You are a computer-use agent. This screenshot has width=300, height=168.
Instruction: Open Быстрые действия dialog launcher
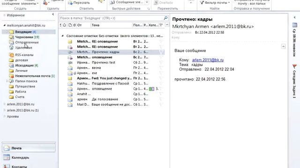(x=148, y=9)
